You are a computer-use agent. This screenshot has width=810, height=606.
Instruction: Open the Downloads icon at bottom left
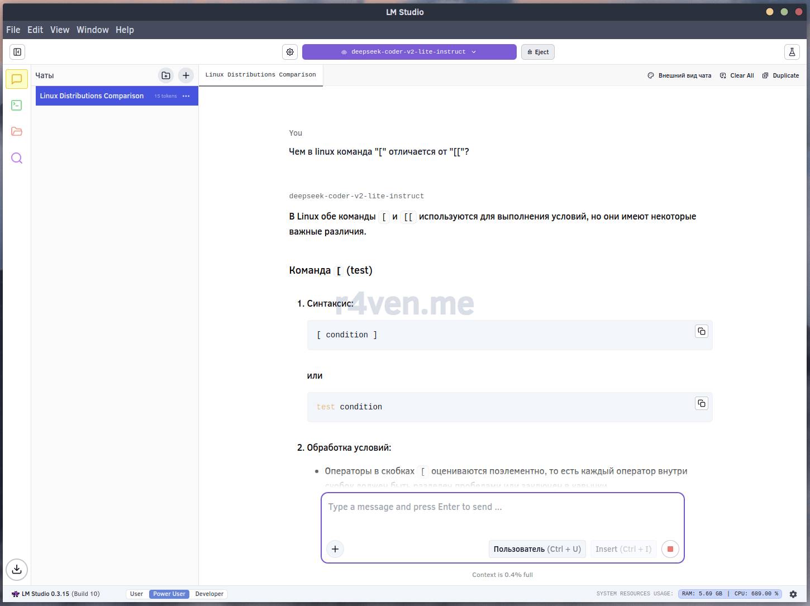pos(17,569)
